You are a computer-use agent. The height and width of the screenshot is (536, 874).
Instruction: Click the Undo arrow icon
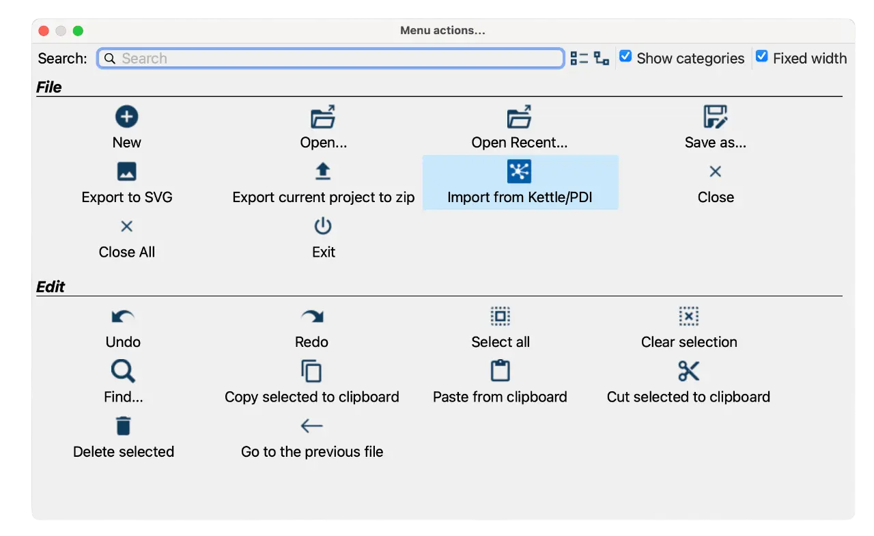pos(123,316)
